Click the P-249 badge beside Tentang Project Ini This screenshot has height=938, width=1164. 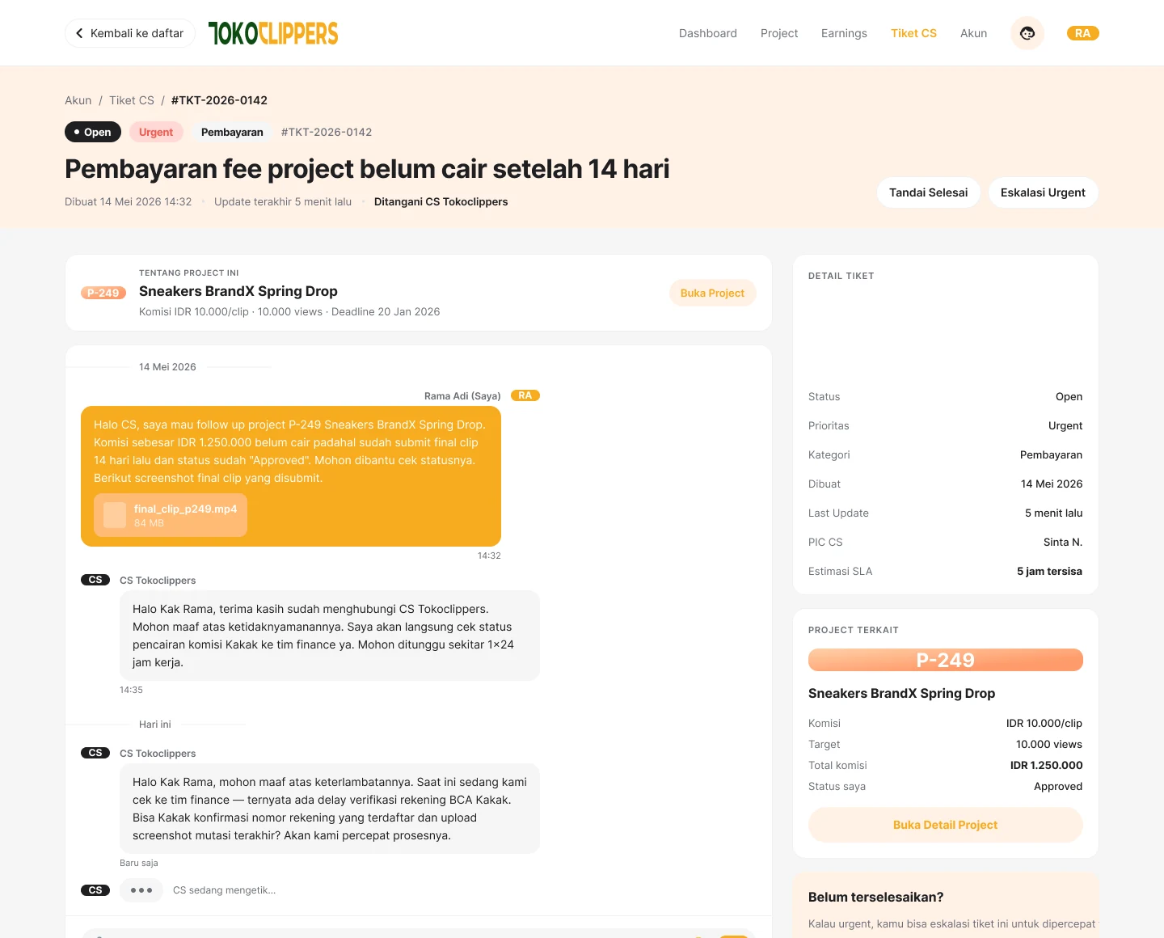pos(103,293)
